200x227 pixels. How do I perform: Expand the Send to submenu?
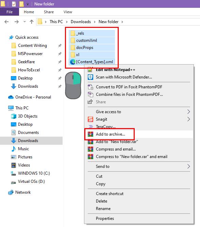[139, 167]
